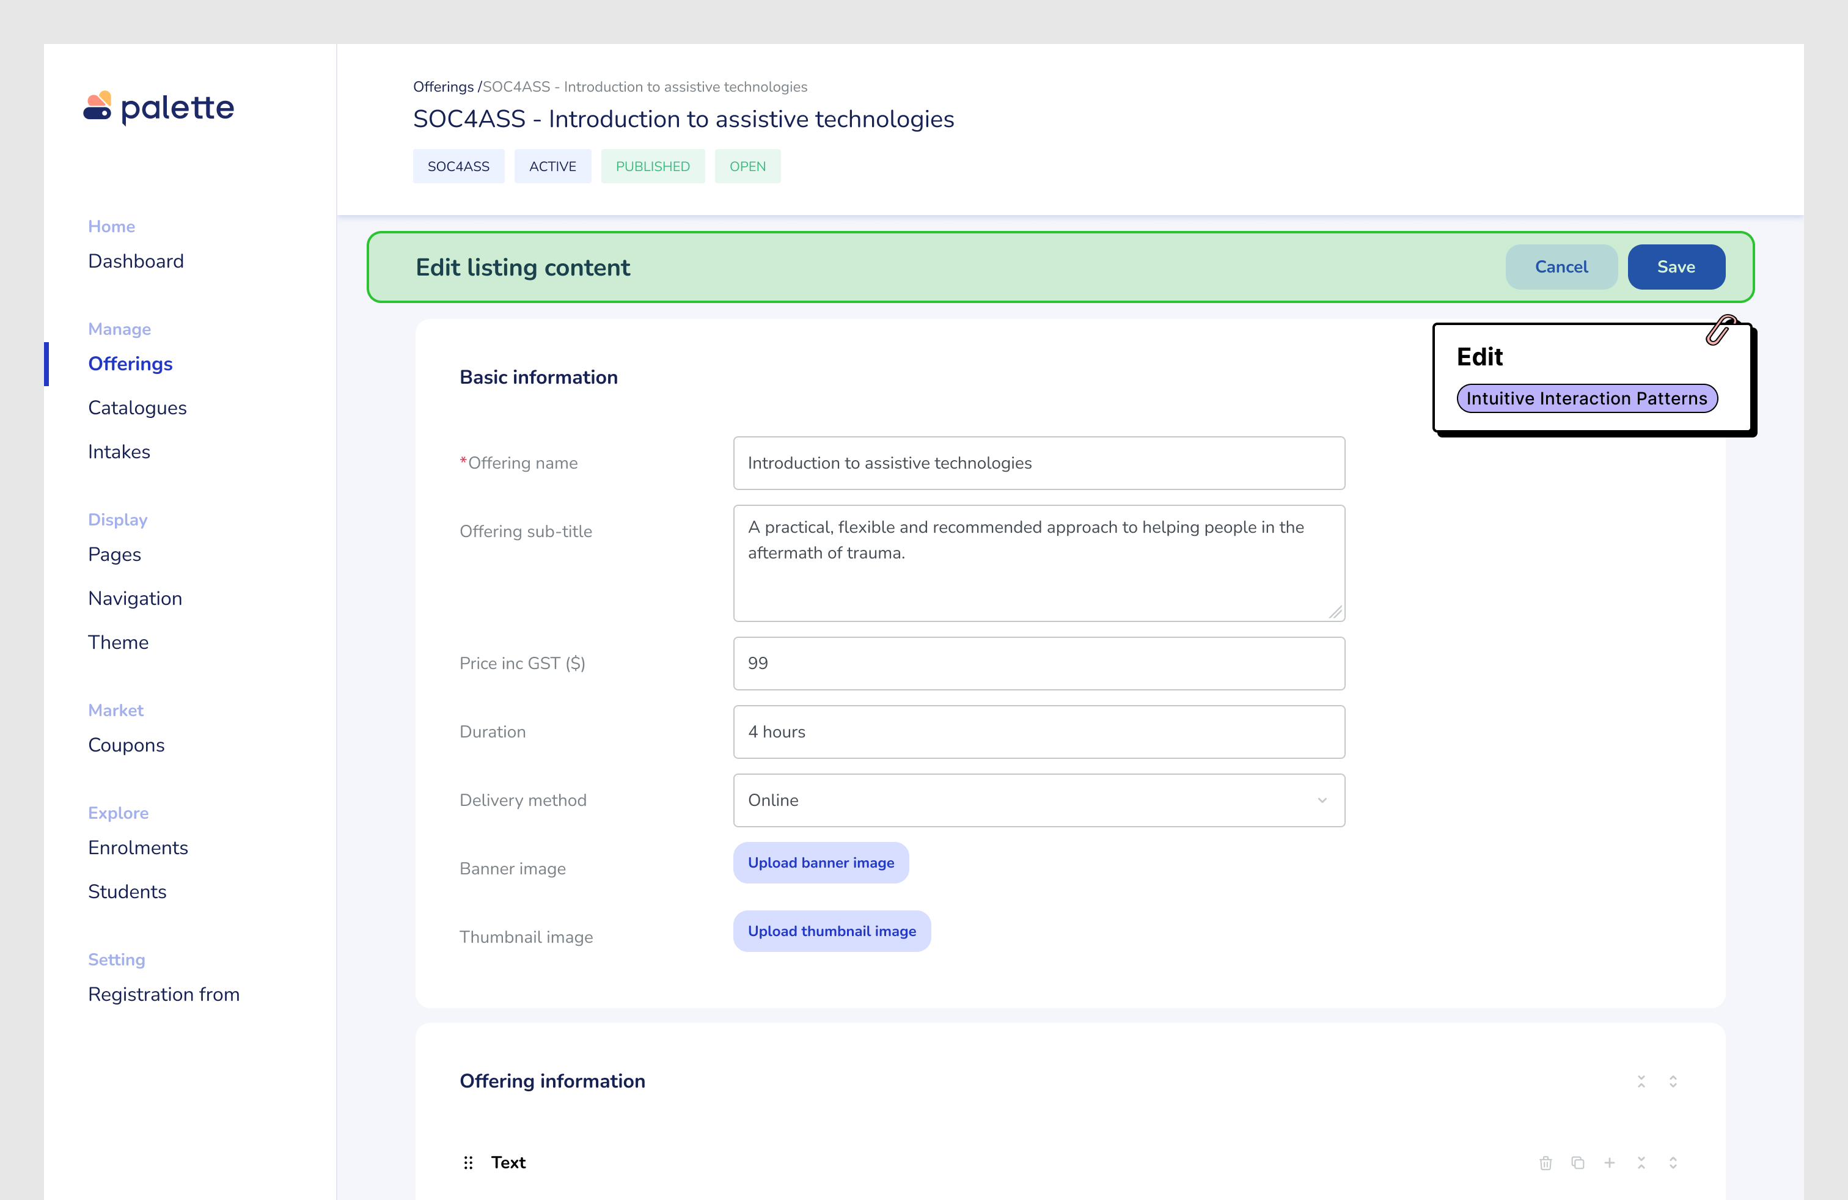Screen dimensions: 1848x1200
Task: Click the Edit listing content title
Action: (522, 267)
